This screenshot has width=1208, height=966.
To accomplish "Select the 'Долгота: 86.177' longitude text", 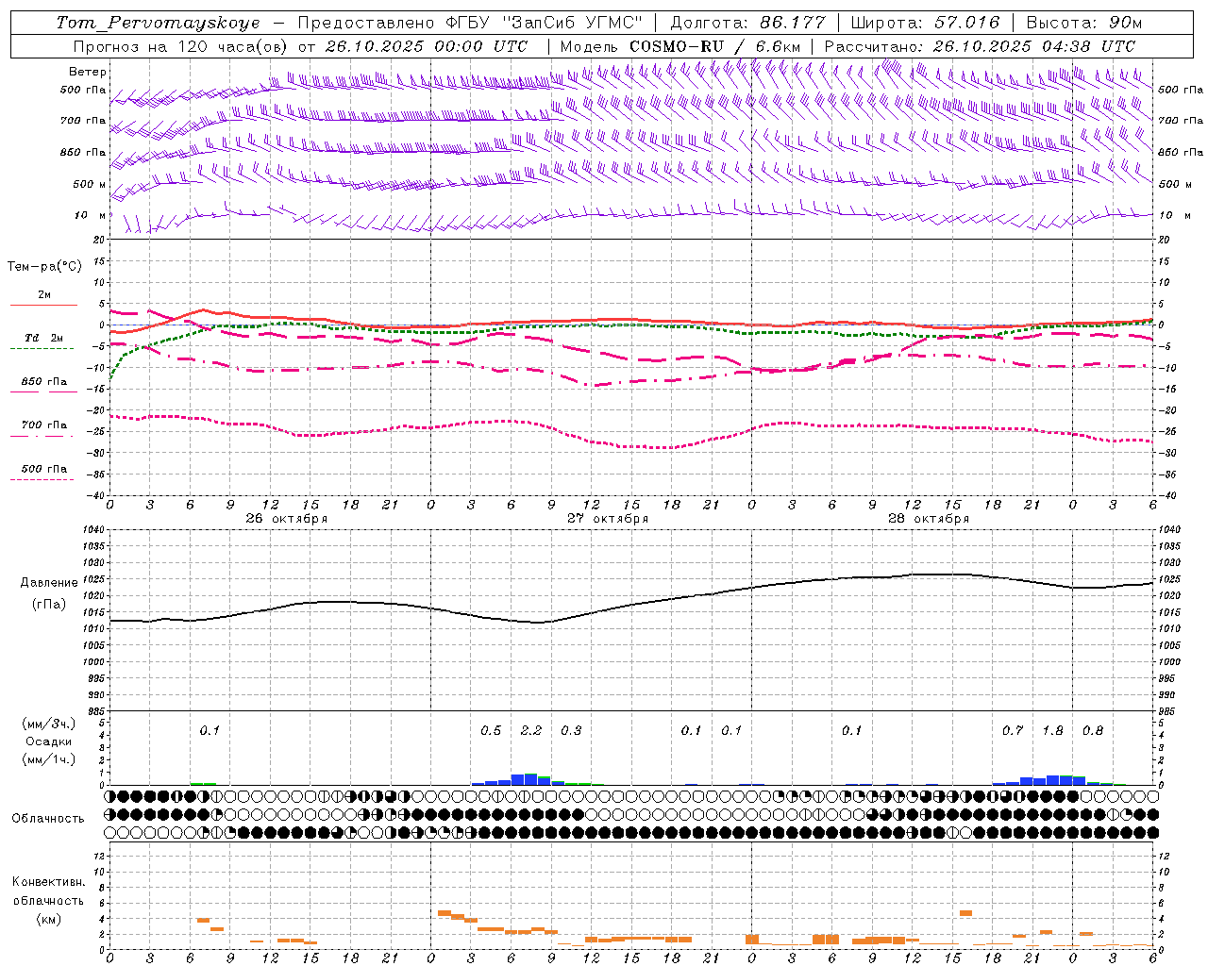I will [747, 23].
